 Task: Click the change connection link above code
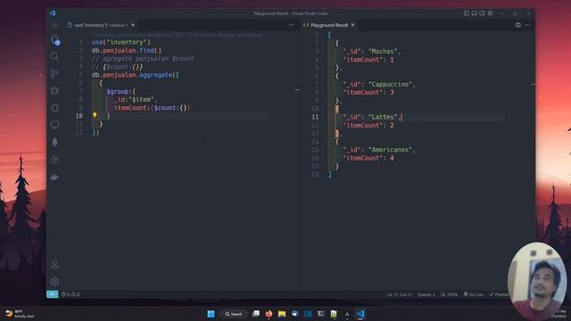[x=177, y=35]
